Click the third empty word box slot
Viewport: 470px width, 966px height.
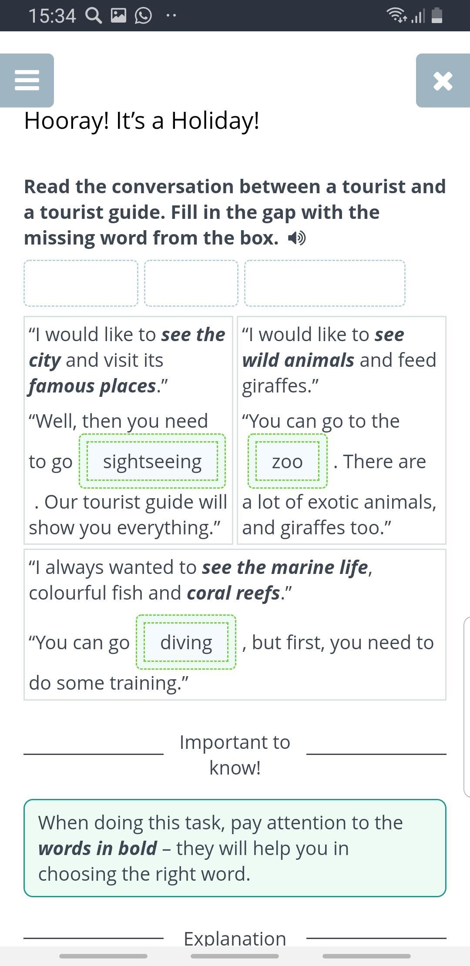pyautogui.click(x=325, y=283)
